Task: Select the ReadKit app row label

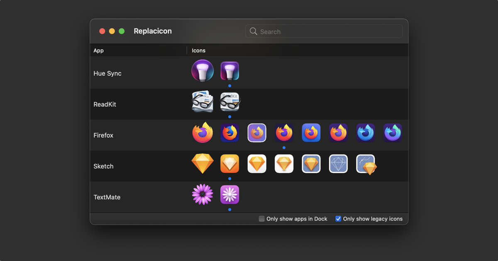Action: pyautogui.click(x=105, y=104)
